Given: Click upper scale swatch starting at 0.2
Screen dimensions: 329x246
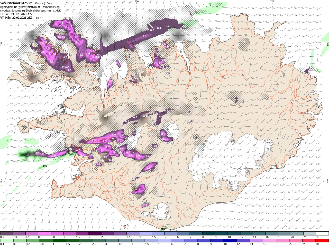Looking at the screenshot, I should coord(6,233).
